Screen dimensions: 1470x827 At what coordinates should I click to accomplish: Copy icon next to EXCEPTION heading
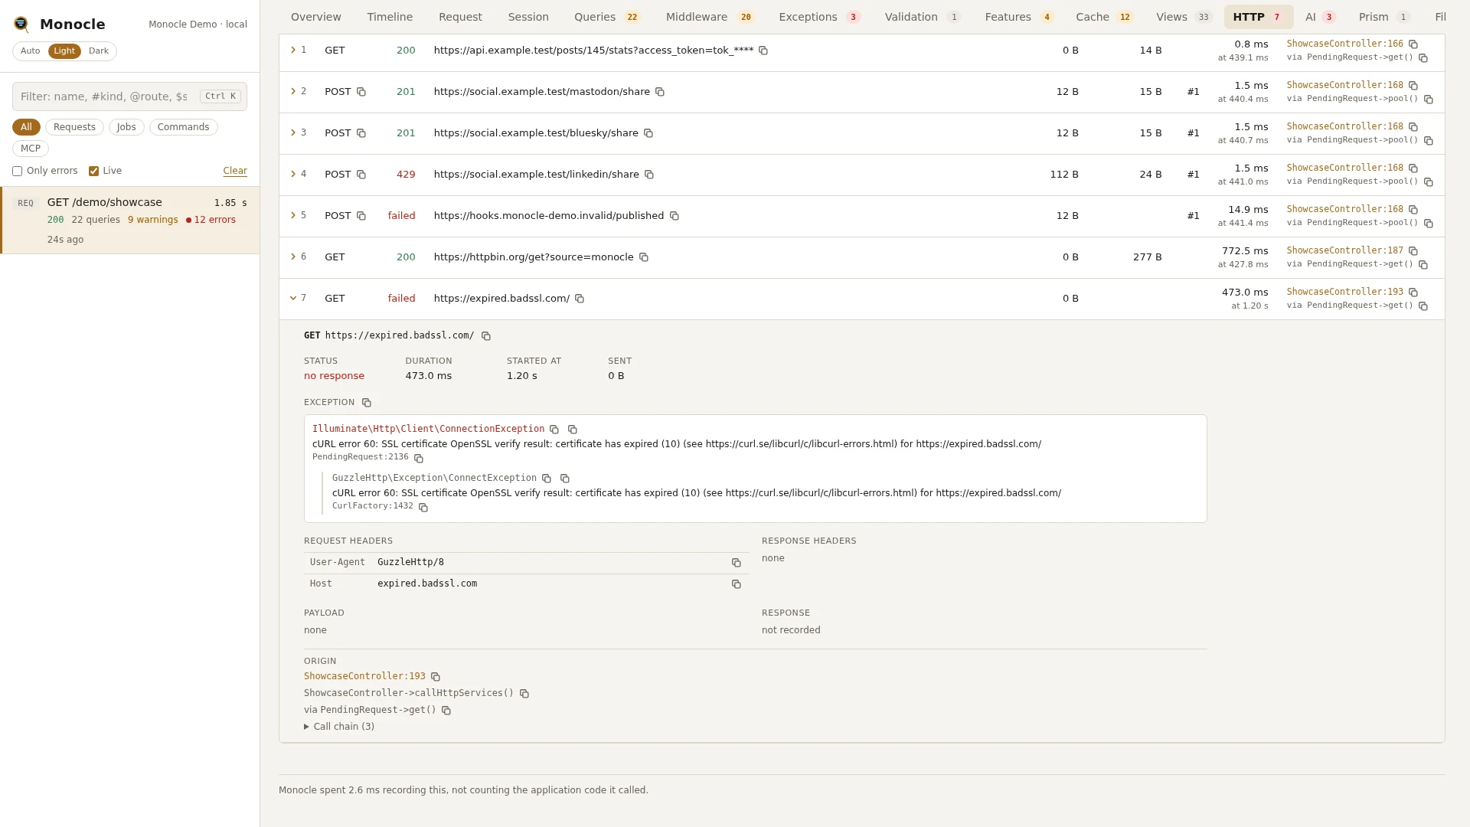coord(367,403)
